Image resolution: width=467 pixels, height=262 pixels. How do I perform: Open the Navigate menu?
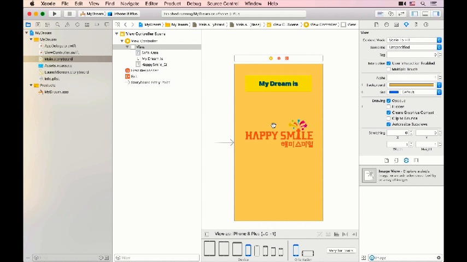click(130, 4)
